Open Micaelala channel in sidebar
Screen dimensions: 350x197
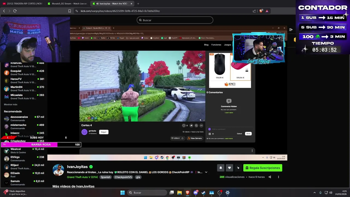click(x=24, y=97)
